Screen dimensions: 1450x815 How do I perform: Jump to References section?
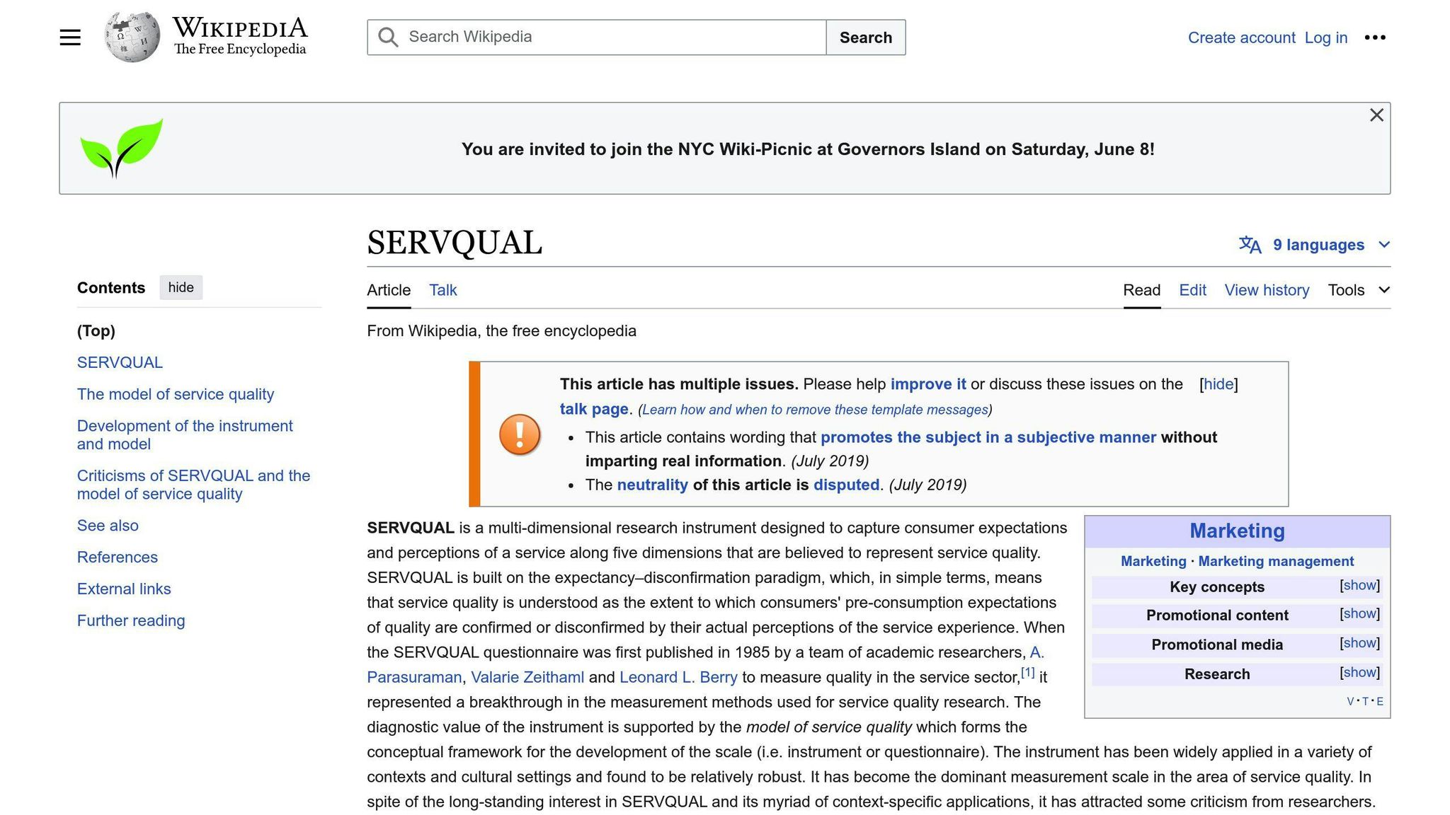tap(118, 557)
